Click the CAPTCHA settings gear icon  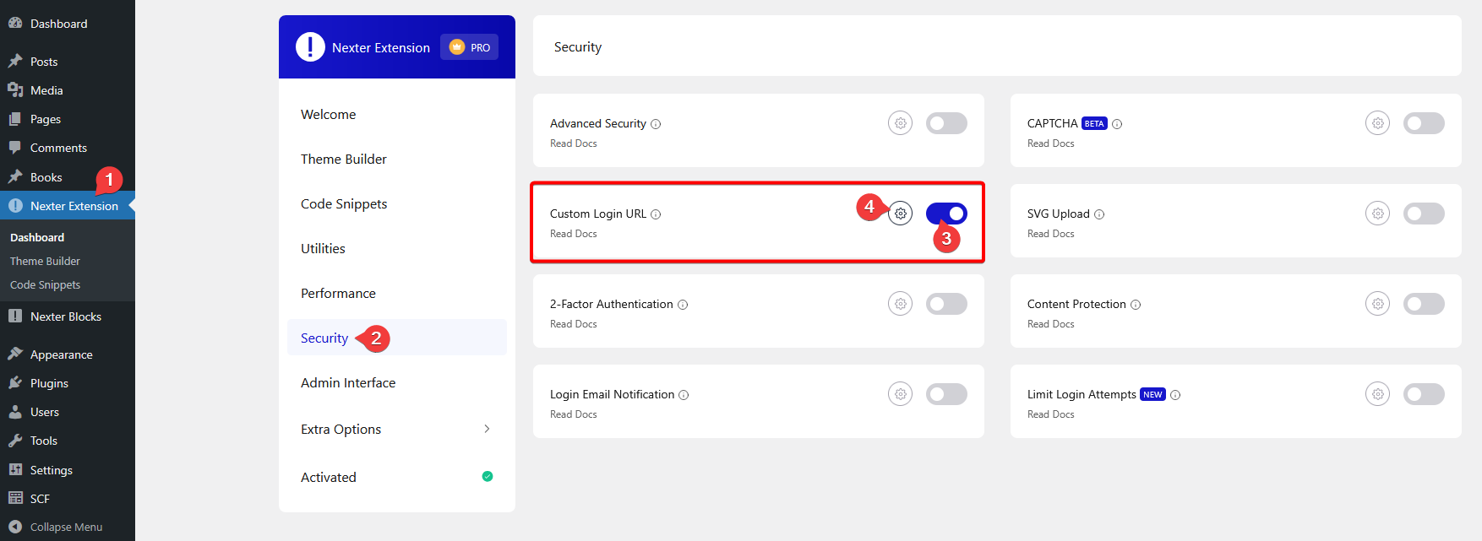click(1377, 122)
